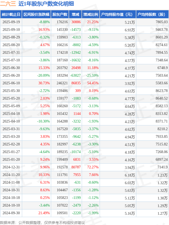Click the 数据来源 disclaimer text at bottom
Image resolution: width=169 pixels, height=225 pixels.
point(42,223)
